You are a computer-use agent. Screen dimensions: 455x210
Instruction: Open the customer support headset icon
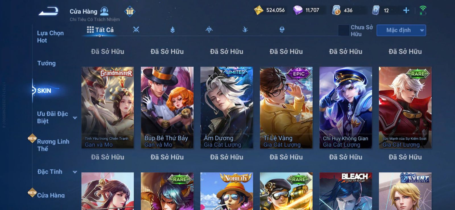tap(105, 11)
